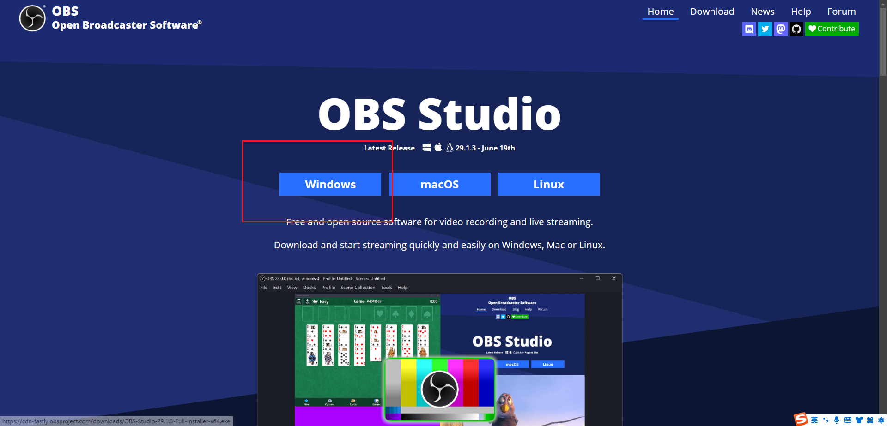Click the macOS download button
The width and height of the screenshot is (887, 426).
pyautogui.click(x=440, y=184)
